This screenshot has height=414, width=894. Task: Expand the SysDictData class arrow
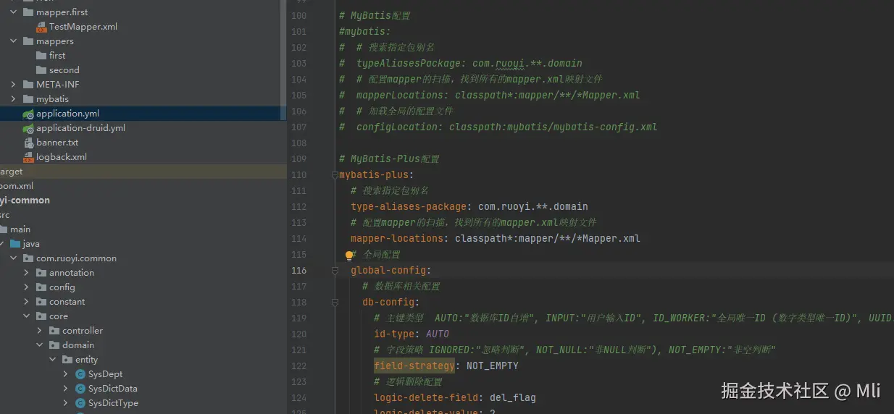[66, 389]
